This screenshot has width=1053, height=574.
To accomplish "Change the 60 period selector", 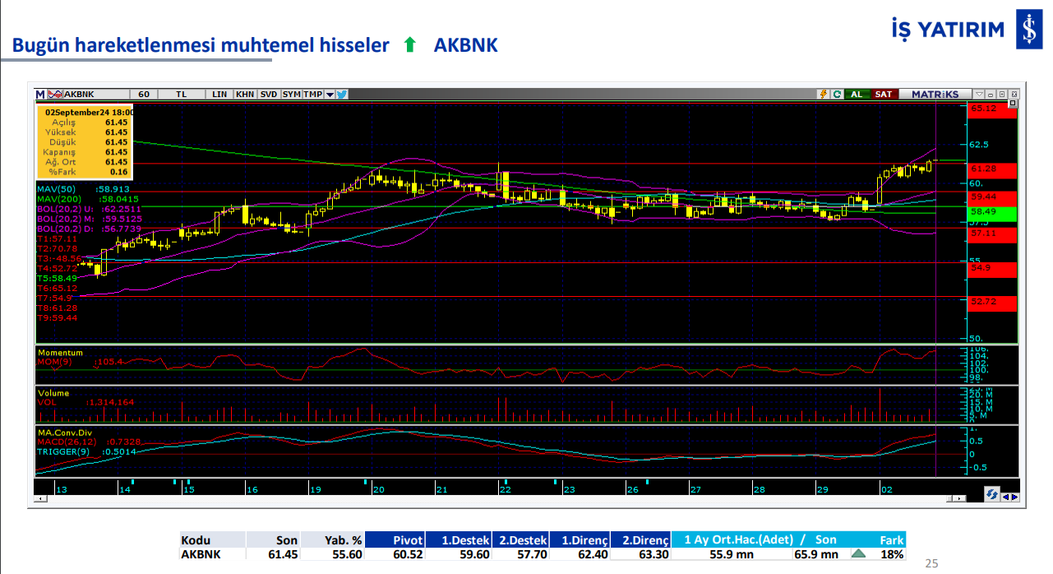I will coord(144,94).
